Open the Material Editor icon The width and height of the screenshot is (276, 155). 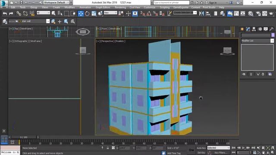coord(251,13)
